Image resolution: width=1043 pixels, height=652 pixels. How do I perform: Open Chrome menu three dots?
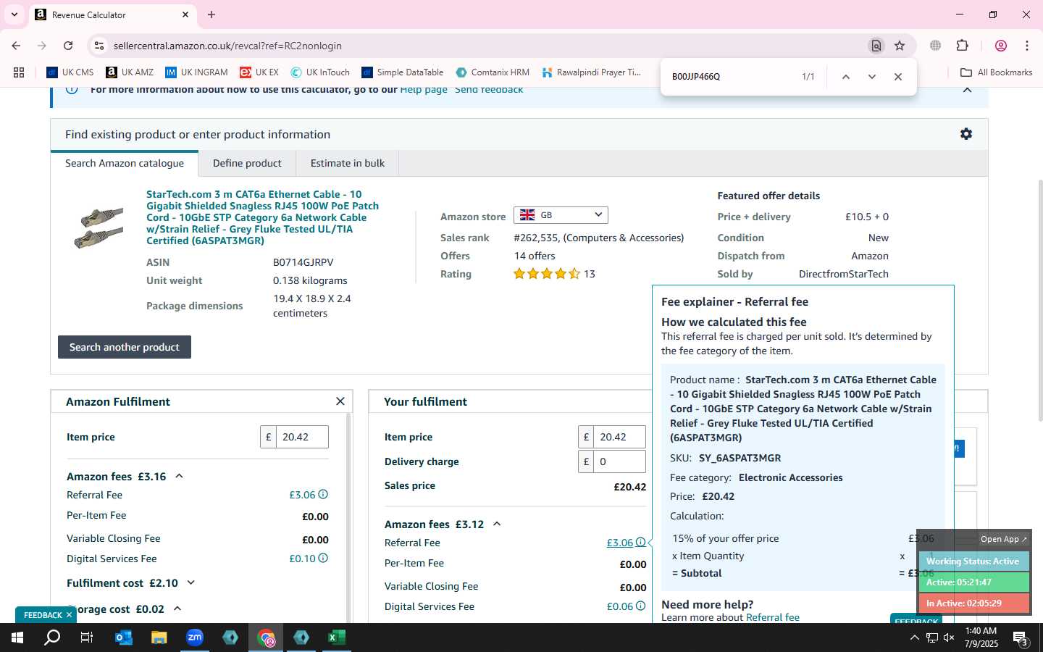pyautogui.click(x=1027, y=46)
